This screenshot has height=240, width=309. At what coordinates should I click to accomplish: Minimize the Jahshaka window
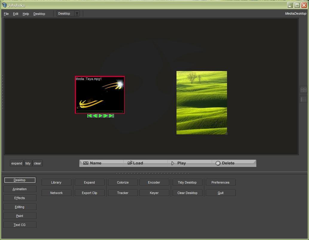tap(290, 5)
